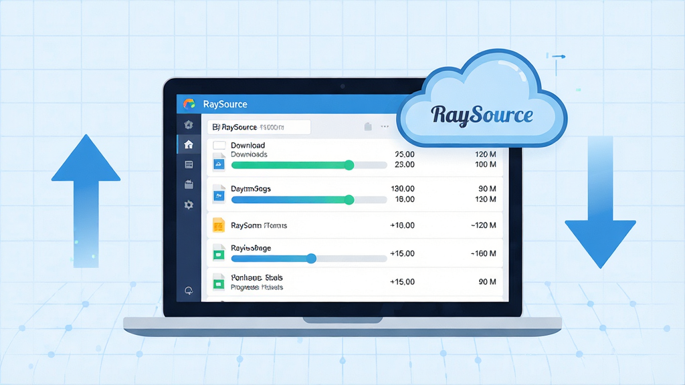The height and width of the screenshot is (385, 685).
Task: Click the 90 M value in DaymSags row
Action: coord(487,188)
